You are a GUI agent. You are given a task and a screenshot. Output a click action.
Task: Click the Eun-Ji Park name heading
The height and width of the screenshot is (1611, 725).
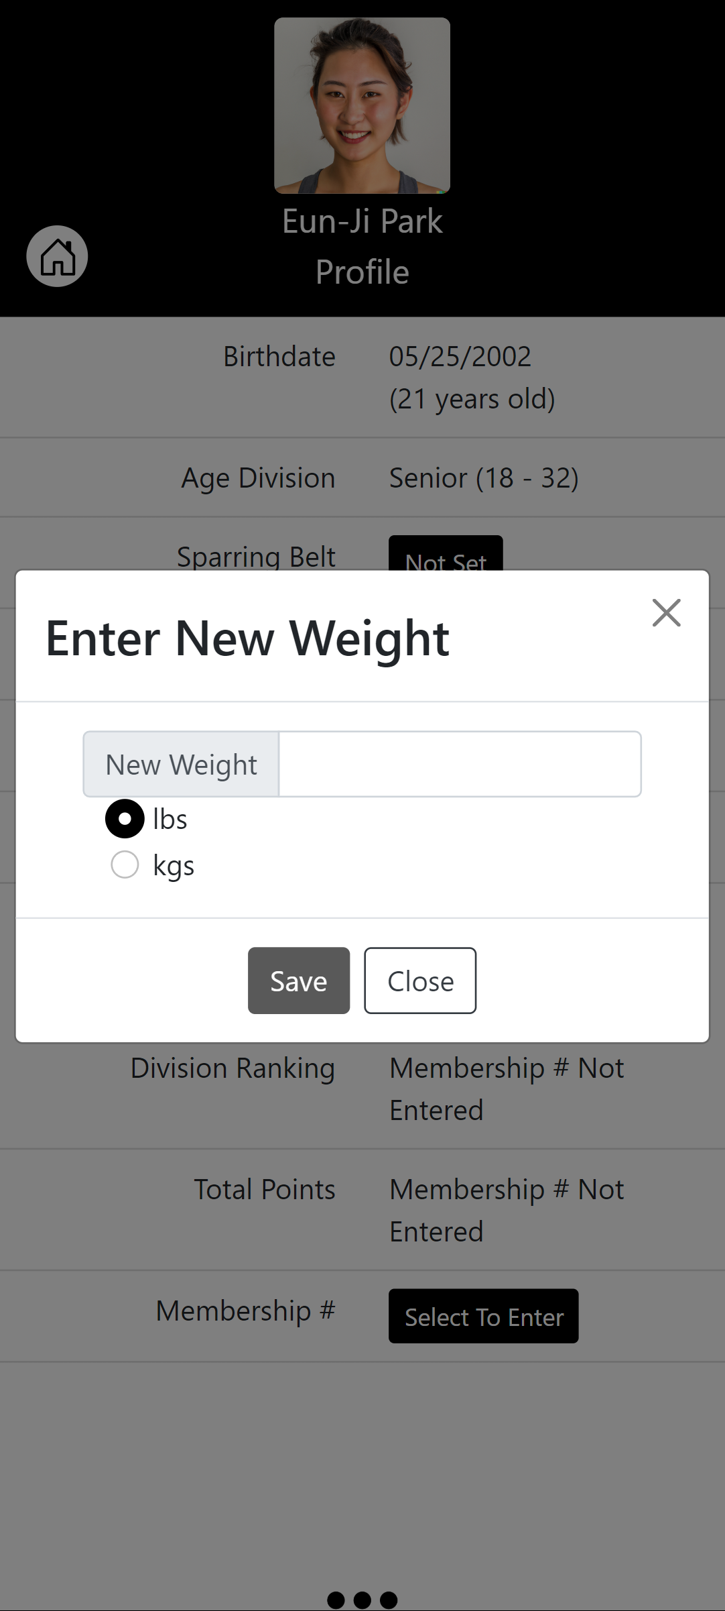(362, 221)
